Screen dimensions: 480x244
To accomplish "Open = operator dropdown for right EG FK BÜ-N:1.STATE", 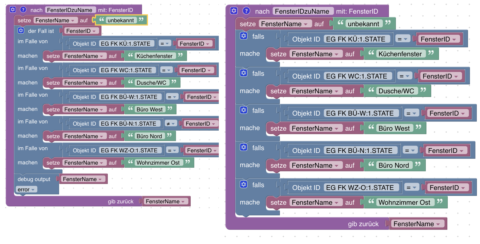I will click(410, 151).
